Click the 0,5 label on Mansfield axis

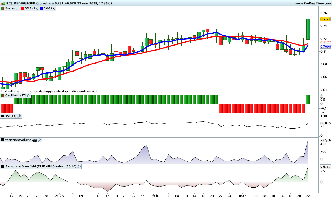click(323, 171)
